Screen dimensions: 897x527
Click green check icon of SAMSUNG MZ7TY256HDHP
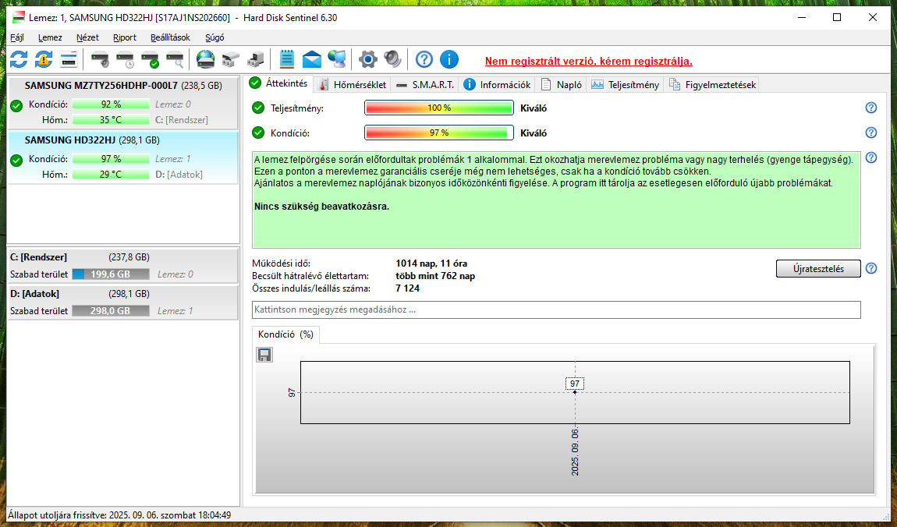[x=16, y=106]
